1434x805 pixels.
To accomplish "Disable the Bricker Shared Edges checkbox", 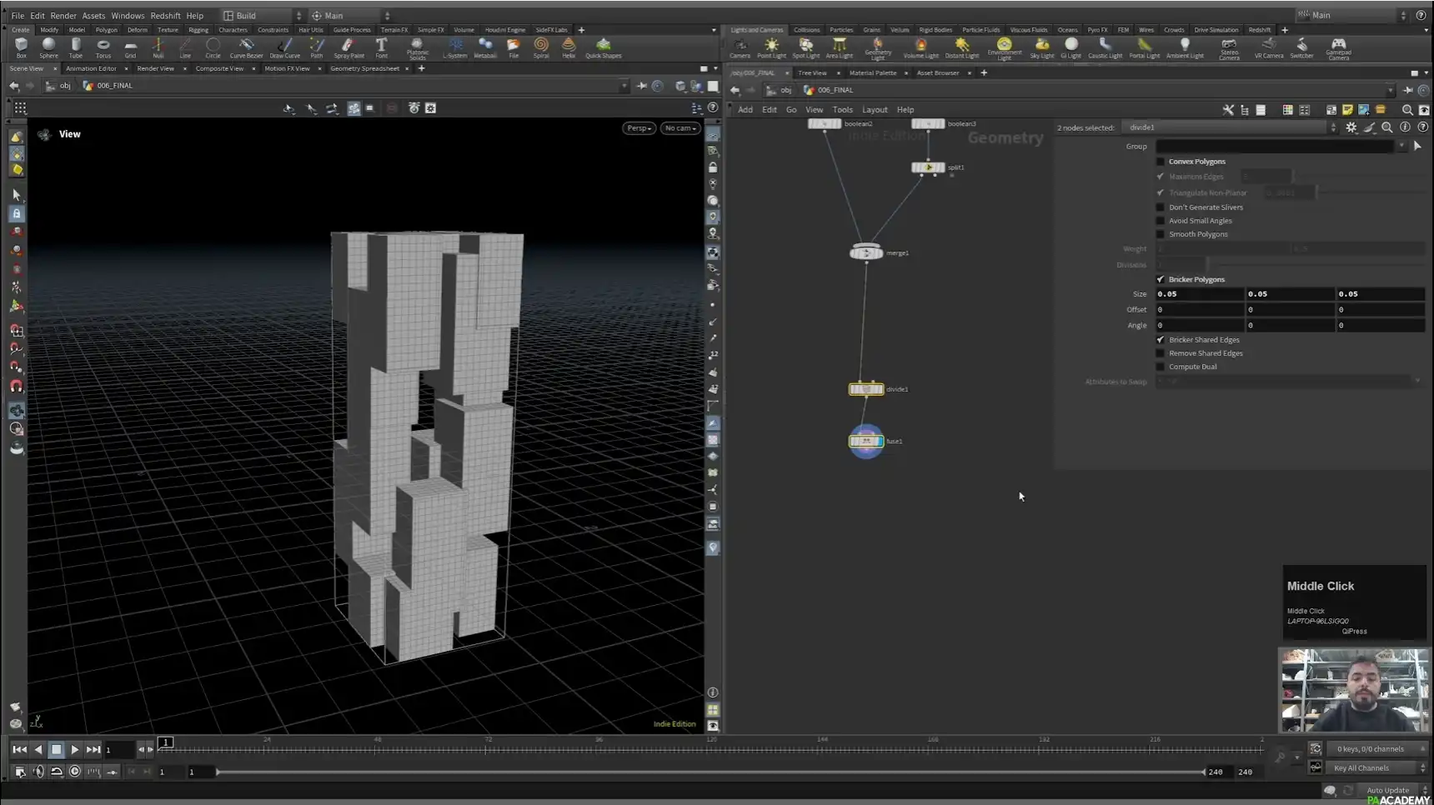I will pos(1161,339).
